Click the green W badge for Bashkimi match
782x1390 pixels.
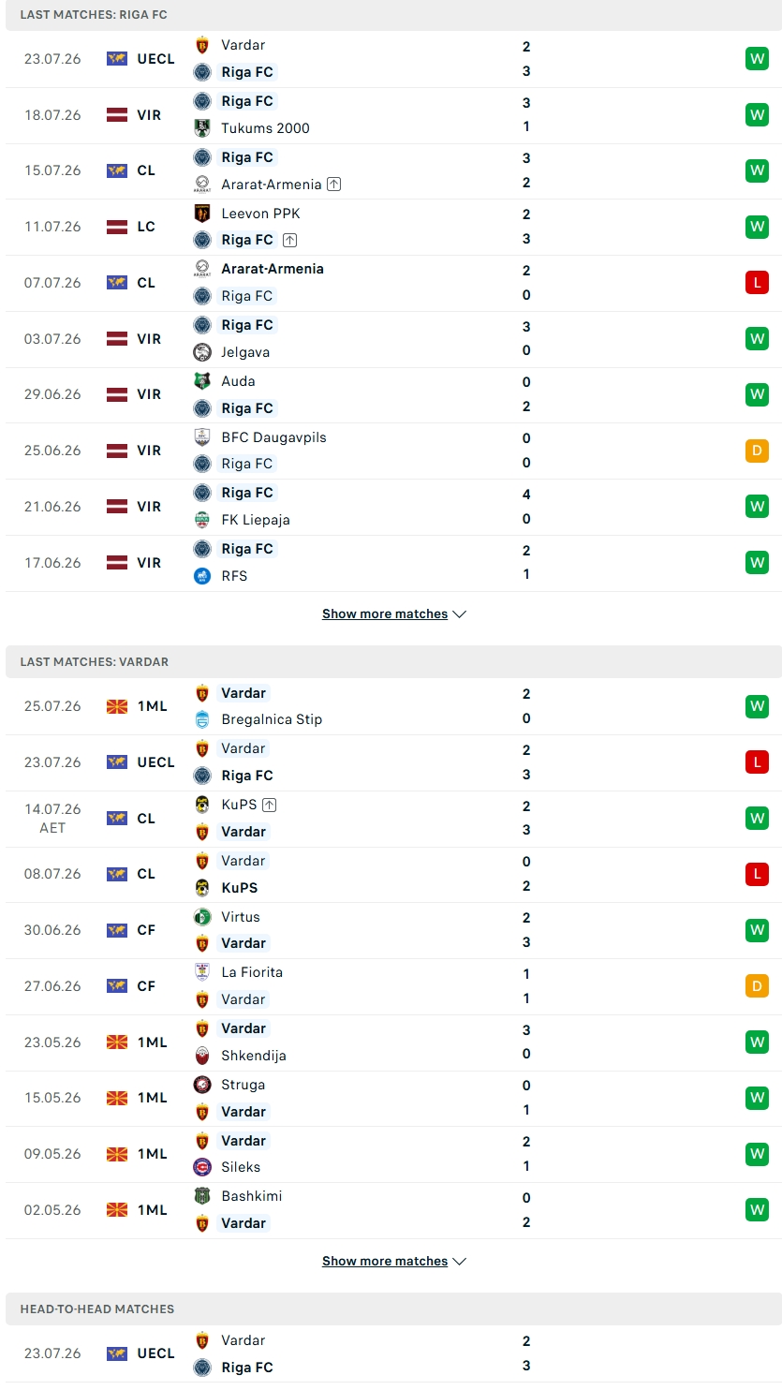coord(757,1210)
